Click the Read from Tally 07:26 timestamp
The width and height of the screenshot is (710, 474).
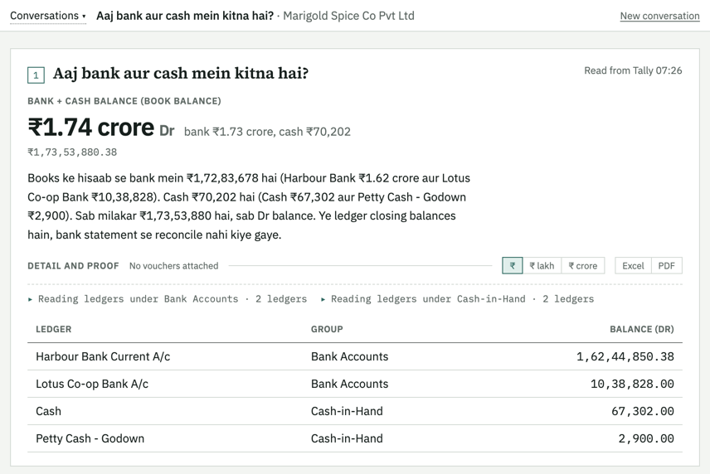coord(633,70)
